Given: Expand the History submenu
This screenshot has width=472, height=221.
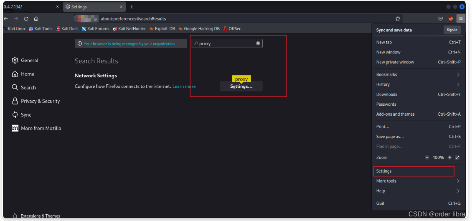Looking at the screenshot, I should [419, 84].
